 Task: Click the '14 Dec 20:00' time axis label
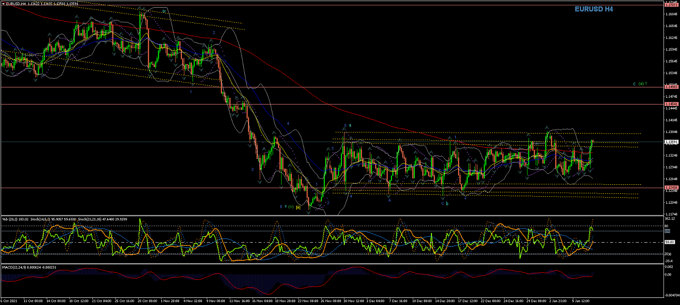click(446, 301)
